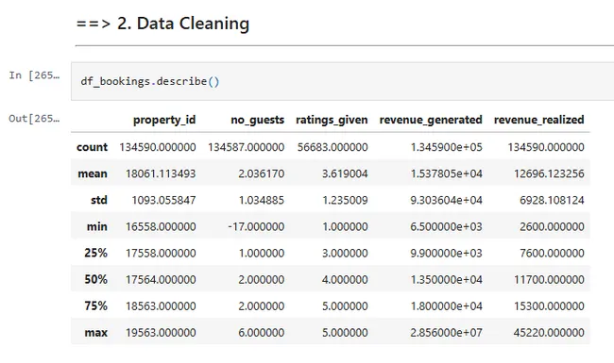The image size is (614, 363).
Task: Click the 'count' row label
Action: [92, 147]
